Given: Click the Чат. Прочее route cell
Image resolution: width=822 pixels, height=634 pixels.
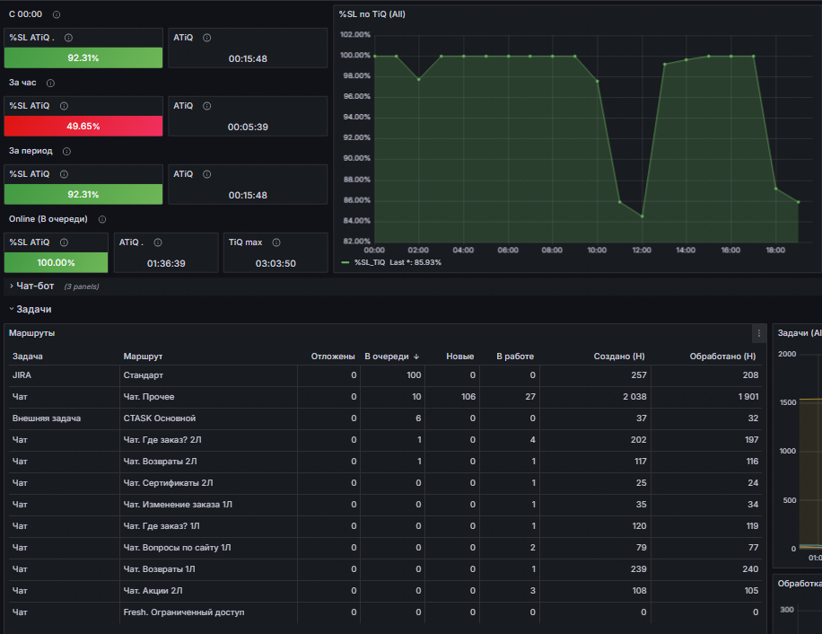Looking at the screenshot, I should 149,397.
